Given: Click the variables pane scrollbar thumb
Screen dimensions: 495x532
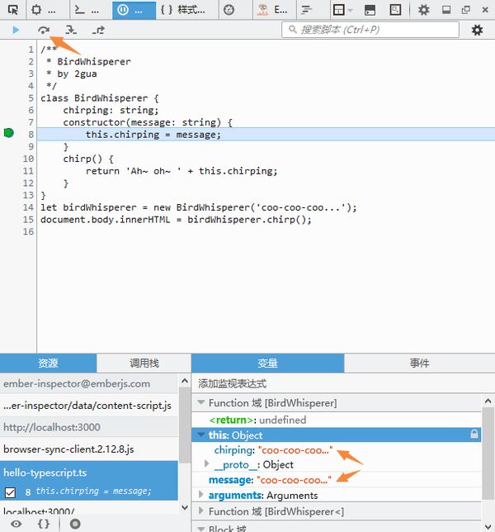Looking at the screenshot, I should point(488,453).
